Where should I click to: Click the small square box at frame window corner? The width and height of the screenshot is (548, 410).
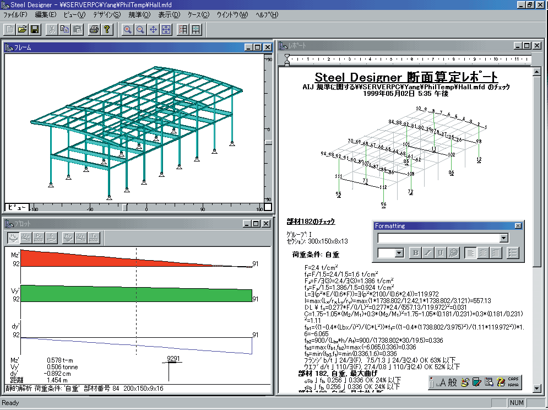[268, 207]
